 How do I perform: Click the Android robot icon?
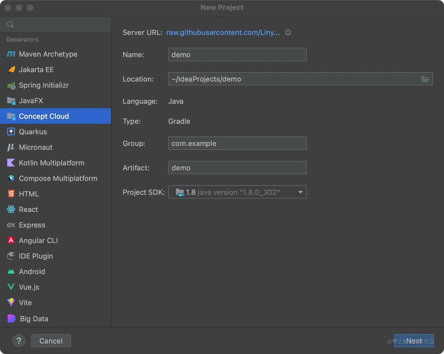pyautogui.click(x=11, y=272)
